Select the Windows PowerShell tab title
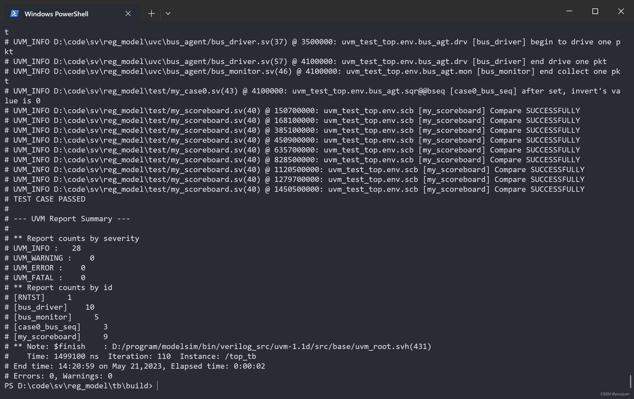 [56, 14]
